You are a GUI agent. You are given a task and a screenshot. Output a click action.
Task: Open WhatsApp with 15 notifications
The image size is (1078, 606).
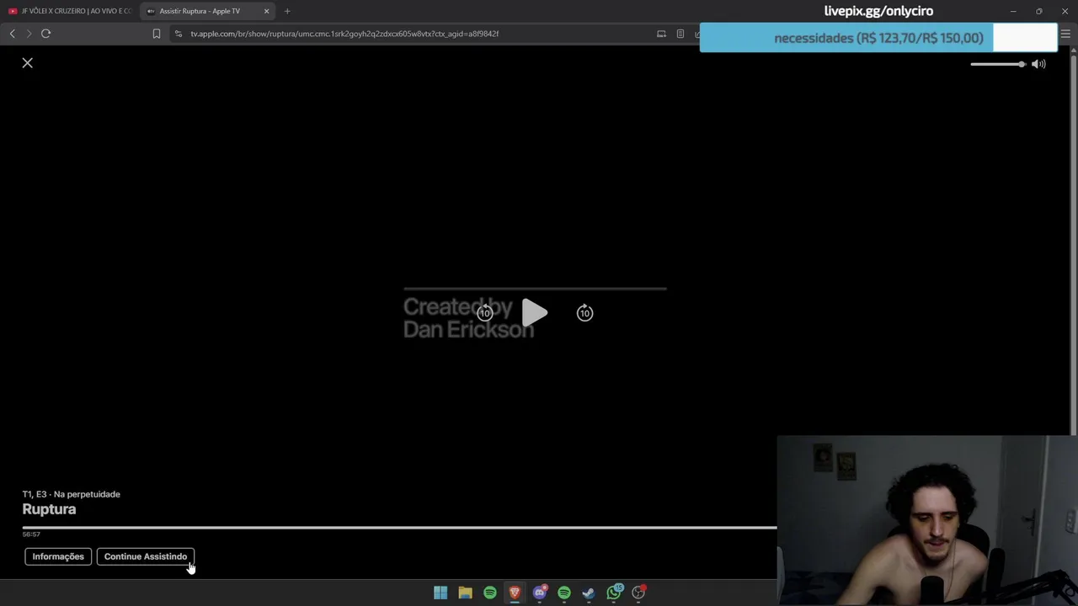coord(614,593)
